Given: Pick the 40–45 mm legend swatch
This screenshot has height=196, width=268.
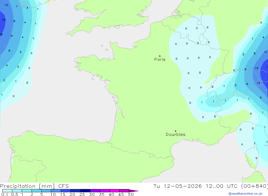Looking at the screenshot, I should click(x=114, y=191).
